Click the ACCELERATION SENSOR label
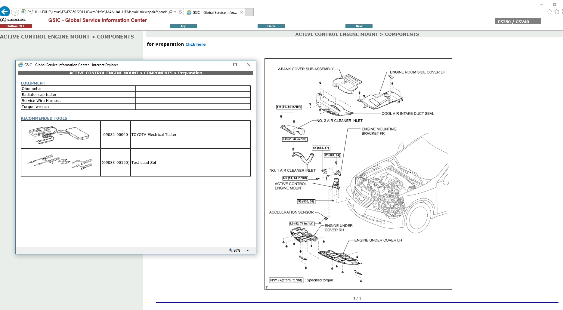The height and width of the screenshot is (310, 563). (291, 212)
